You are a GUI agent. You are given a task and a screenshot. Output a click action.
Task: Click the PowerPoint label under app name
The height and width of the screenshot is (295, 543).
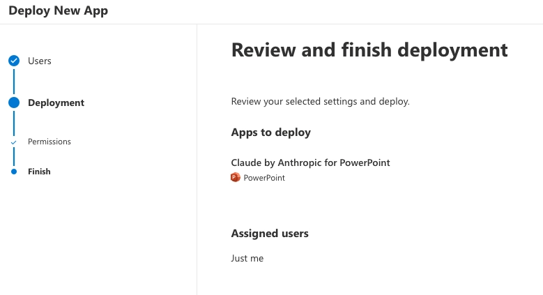pyautogui.click(x=264, y=178)
